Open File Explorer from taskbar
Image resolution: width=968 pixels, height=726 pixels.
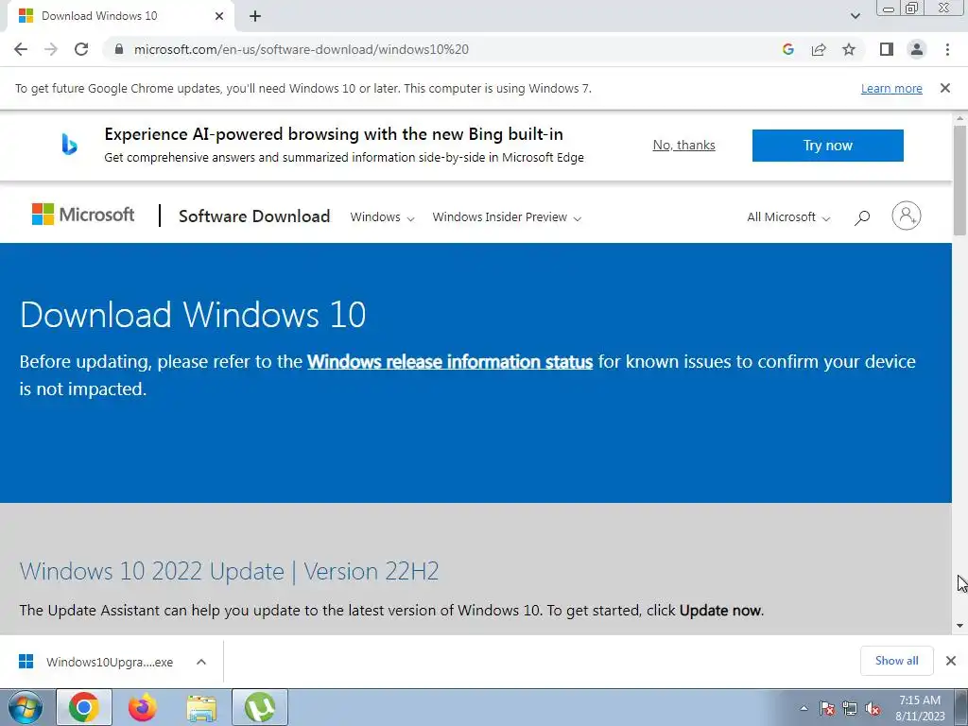coord(201,707)
